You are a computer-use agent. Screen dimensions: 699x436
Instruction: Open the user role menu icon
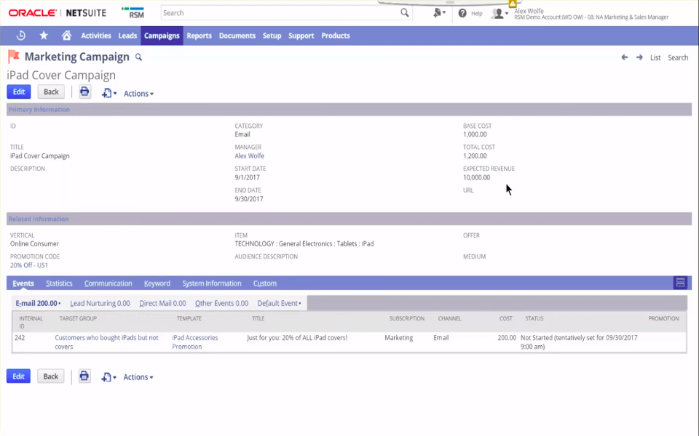(x=499, y=13)
